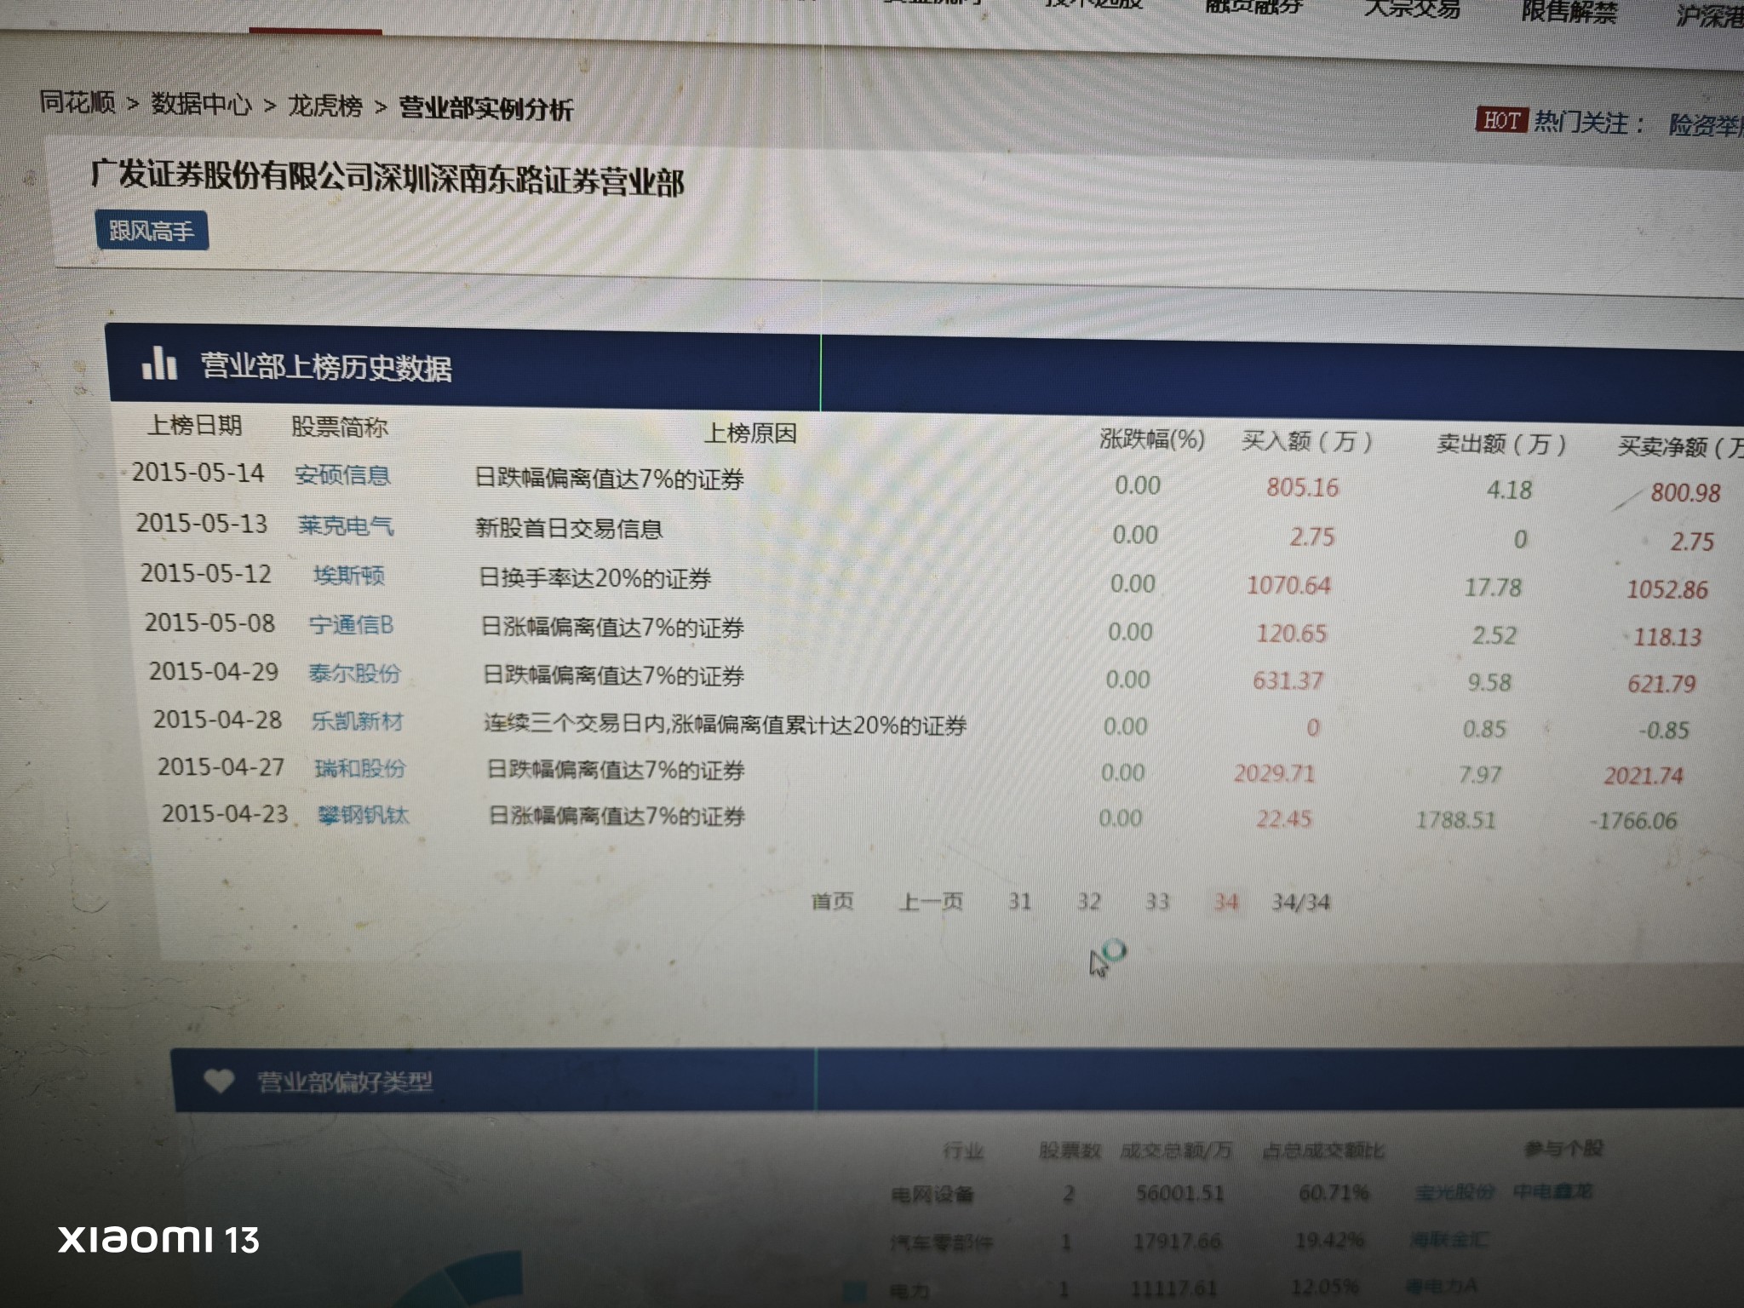Image resolution: width=1744 pixels, height=1308 pixels.
Task: Open stock 安硕信息
Action: (x=342, y=475)
